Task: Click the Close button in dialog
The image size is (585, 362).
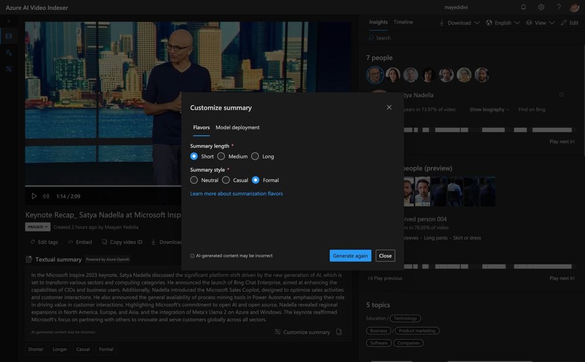Action: click(x=385, y=255)
